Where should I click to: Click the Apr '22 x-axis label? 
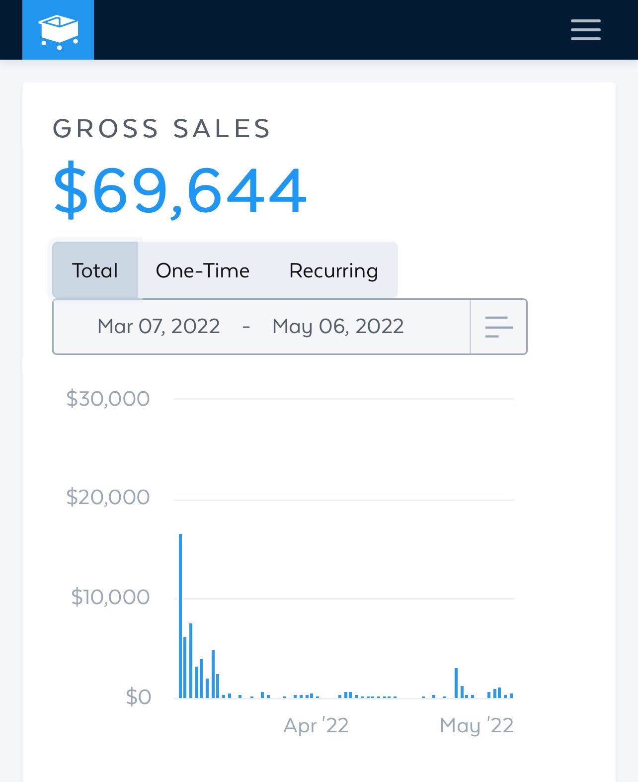tap(316, 726)
